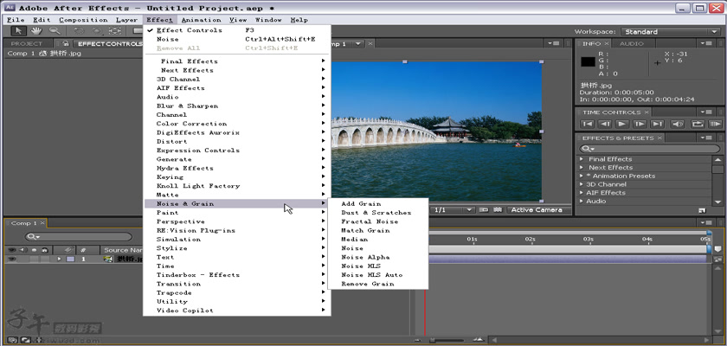Select the Rotation tool in toolbar

pos(78,31)
